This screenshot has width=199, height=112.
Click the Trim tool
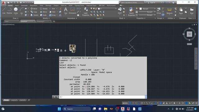click(x=52, y=9)
